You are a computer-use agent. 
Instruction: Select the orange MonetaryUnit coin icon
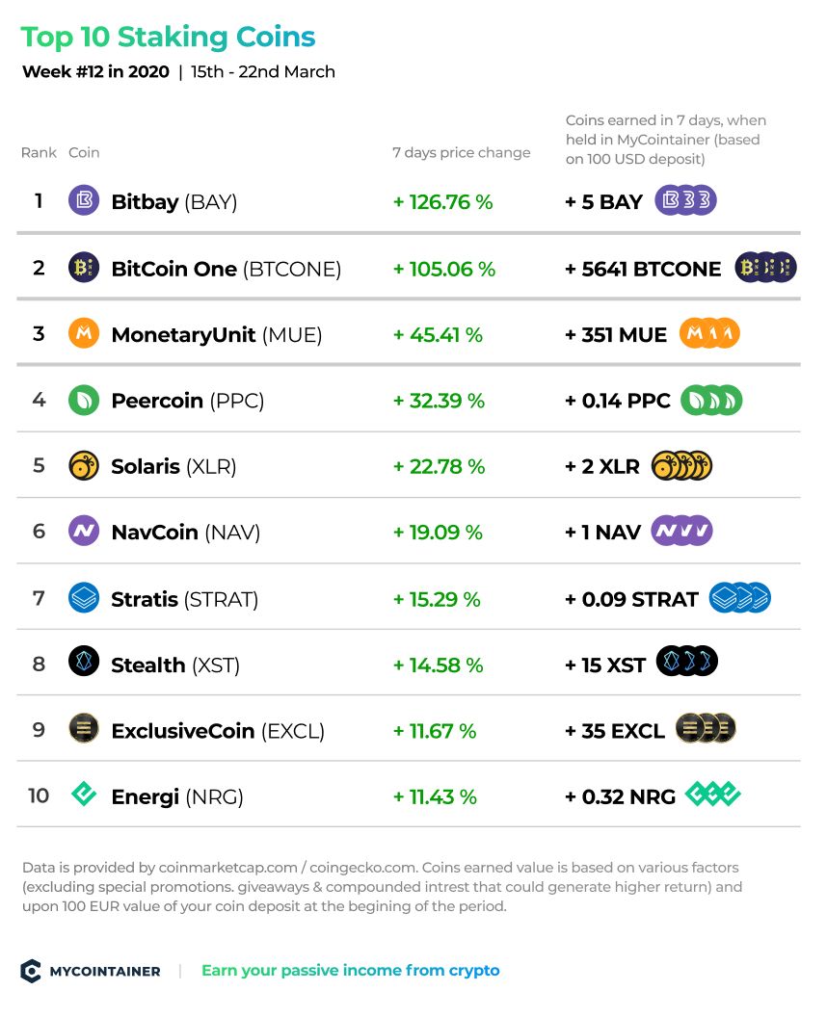click(84, 333)
